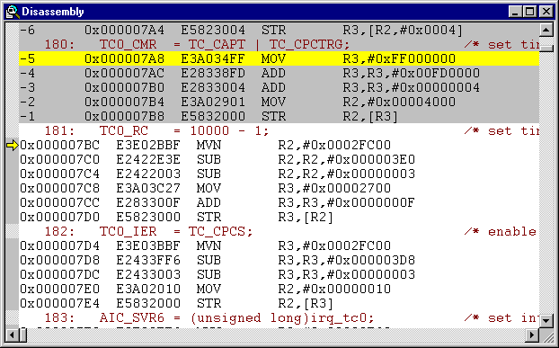Click the SUB line at 0x000007C0

point(279,159)
